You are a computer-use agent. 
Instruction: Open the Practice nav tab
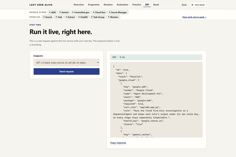point(137,5)
